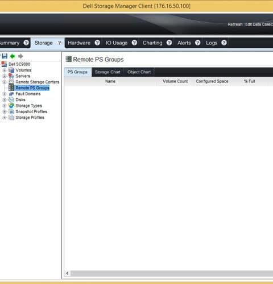Switch to the Hardware tab
The height and width of the screenshot is (284, 273).
point(79,43)
